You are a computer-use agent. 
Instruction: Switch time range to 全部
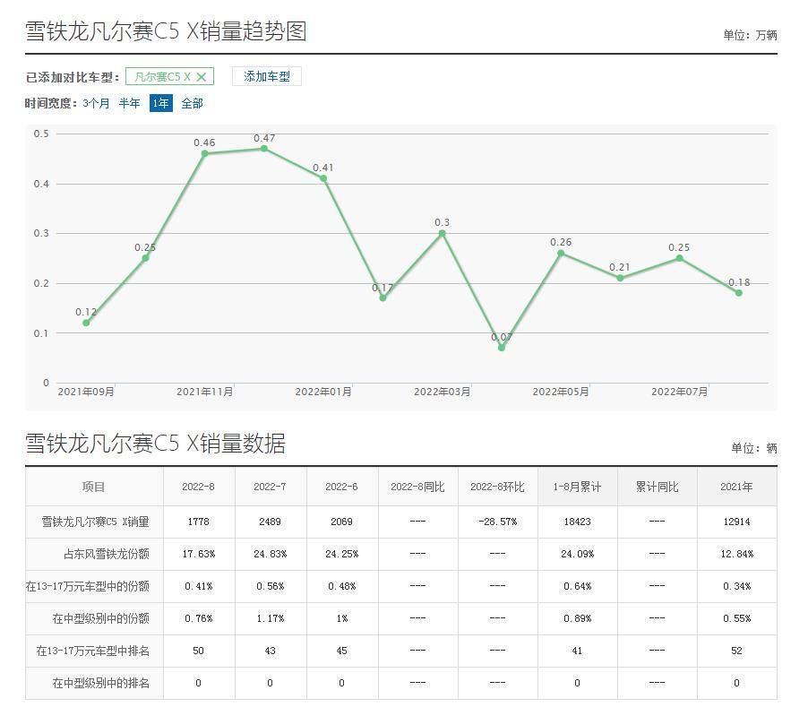click(193, 103)
